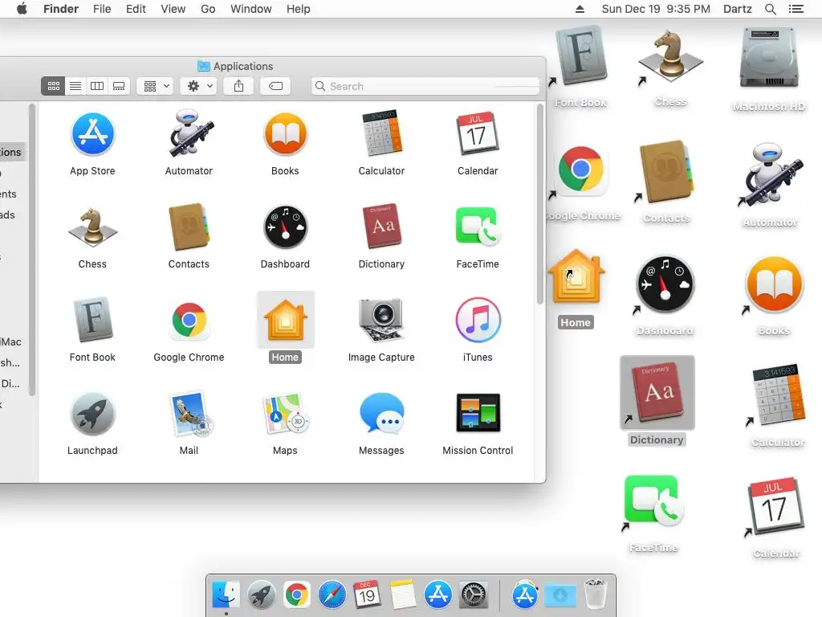Click the Edit Tags toolbar button
Screen dimensions: 822x617
point(276,86)
